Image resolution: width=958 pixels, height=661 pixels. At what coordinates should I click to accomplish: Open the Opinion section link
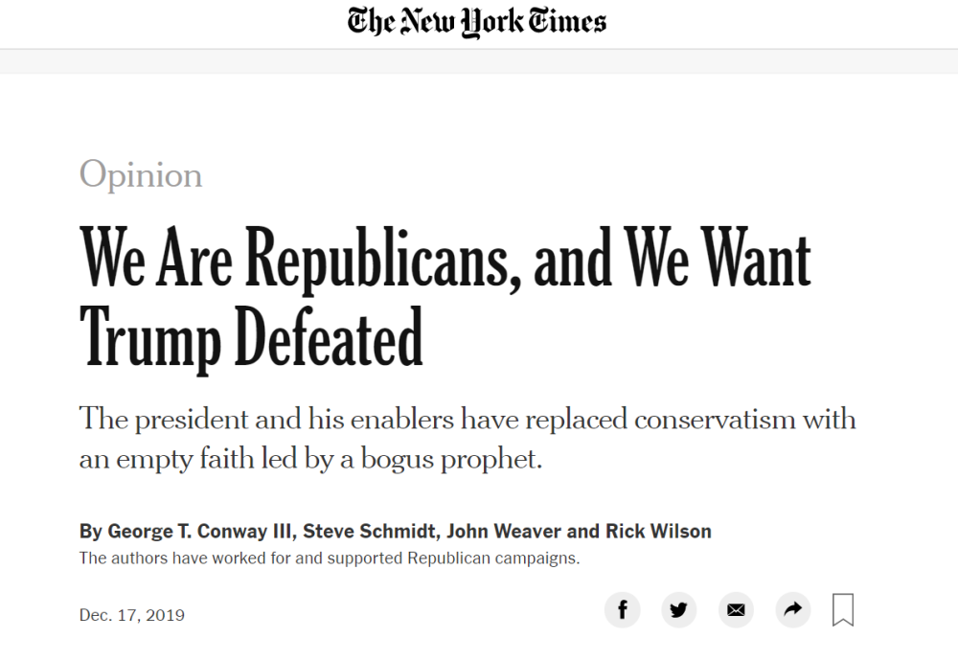click(x=141, y=175)
